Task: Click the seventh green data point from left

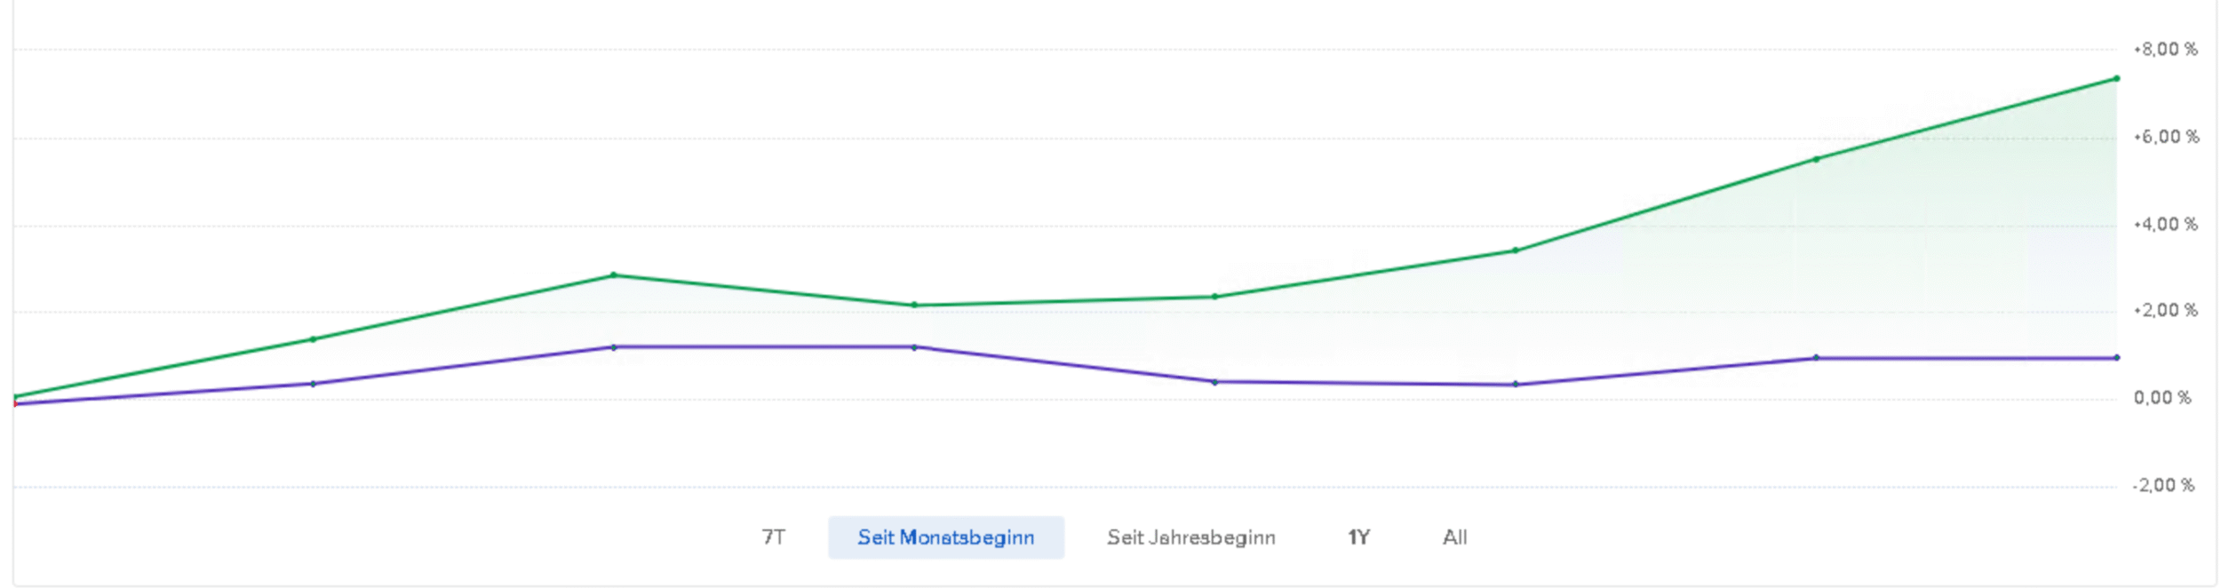Action: 1816,160
